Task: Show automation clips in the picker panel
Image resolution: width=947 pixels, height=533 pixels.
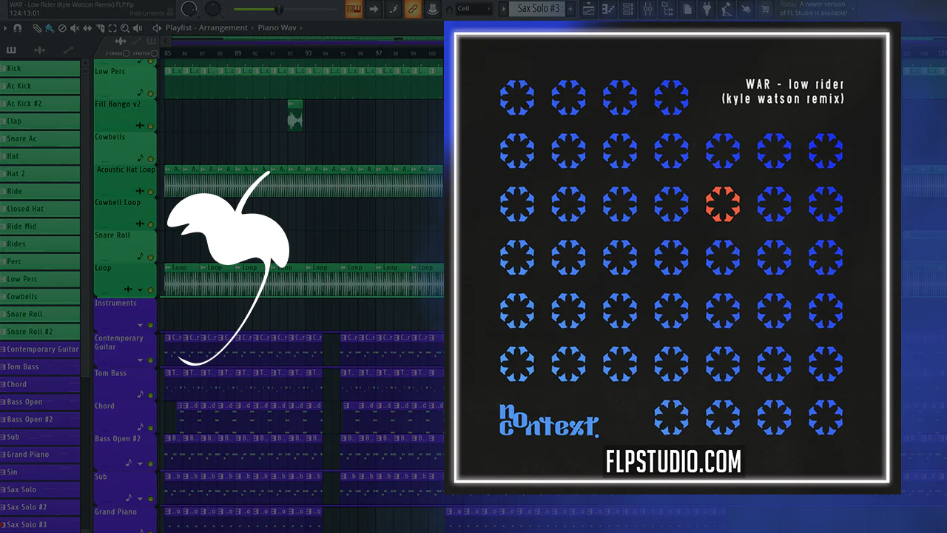Action: (68, 50)
